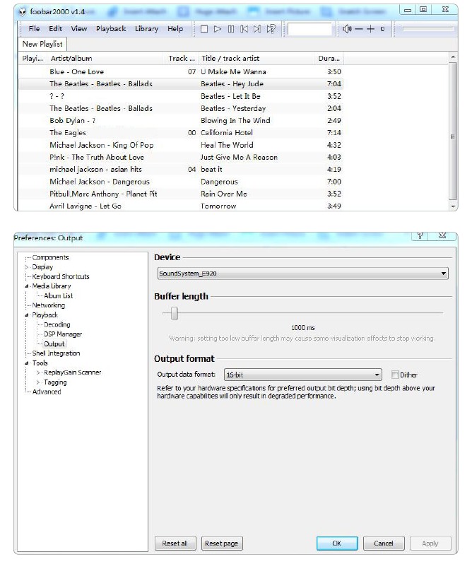
Task: Select the track California Hotel
Action: click(x=181, y=133)
